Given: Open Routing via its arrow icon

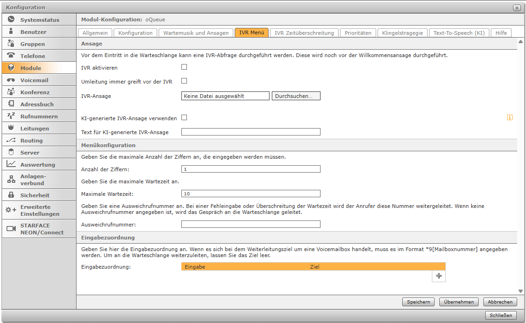Looking at the screenshot, I should click(11, 140).
